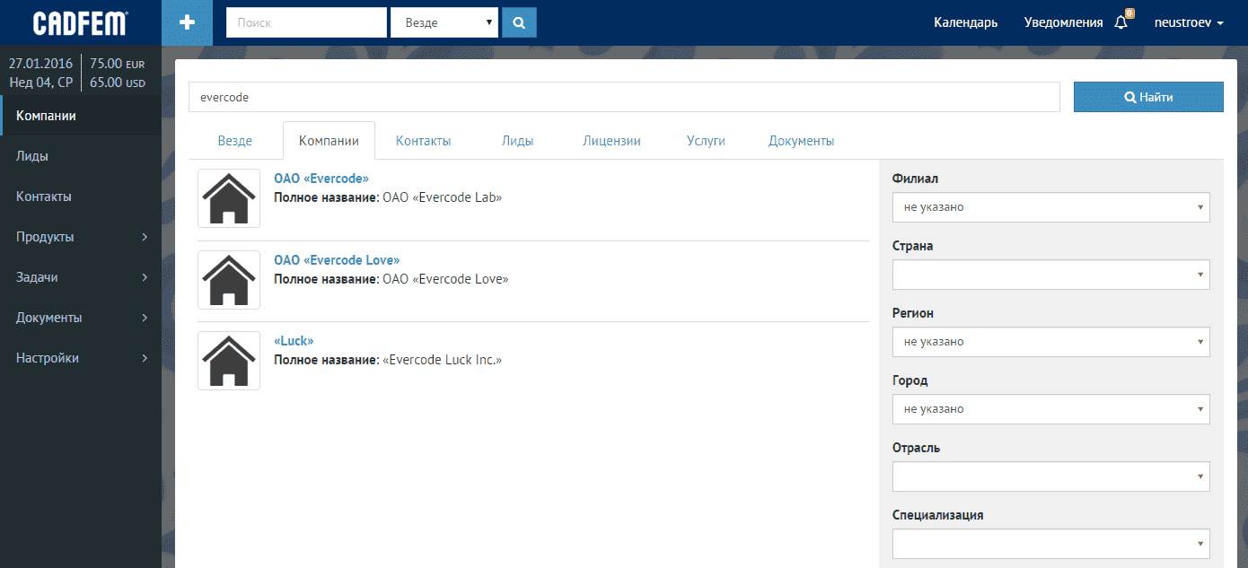Click the house icon for ОАО «Evercode Love»
The height and width of the screenshot is (568, 1248).
coord(229,280)
